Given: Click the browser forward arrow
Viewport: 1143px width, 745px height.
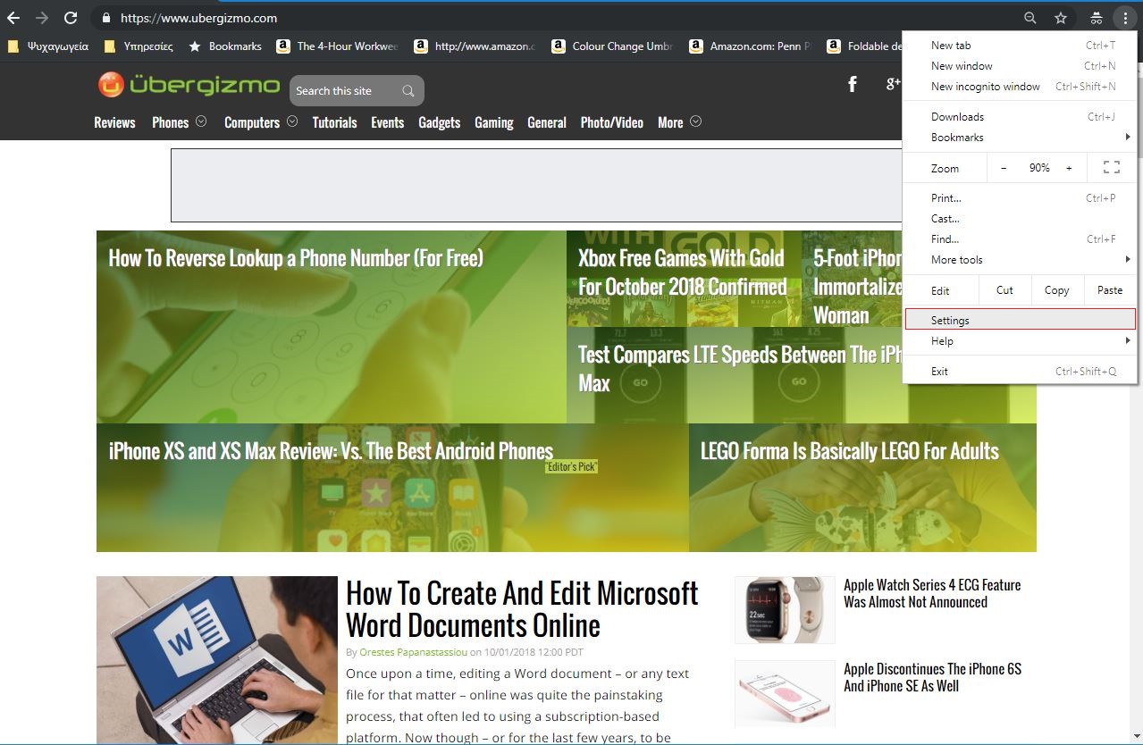Looking at the screenshot, I should click(42, 18).
